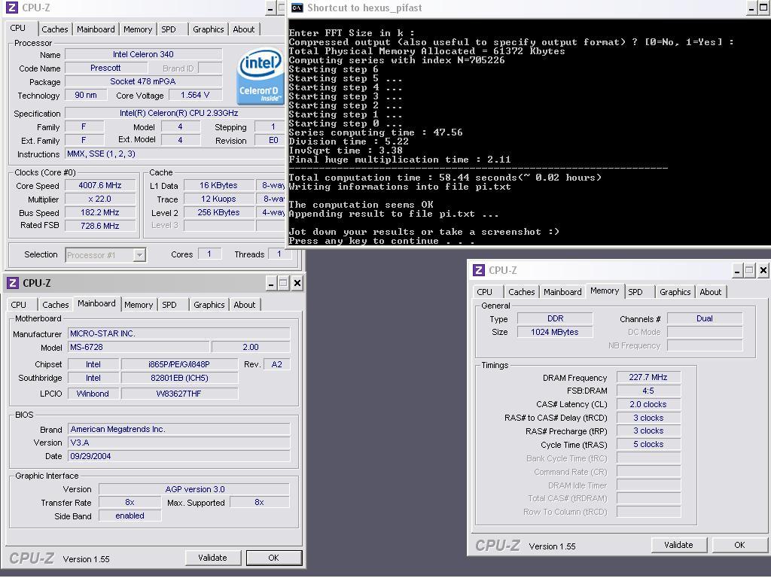Click the W83627THF LPCIO field

coord(179,394)
